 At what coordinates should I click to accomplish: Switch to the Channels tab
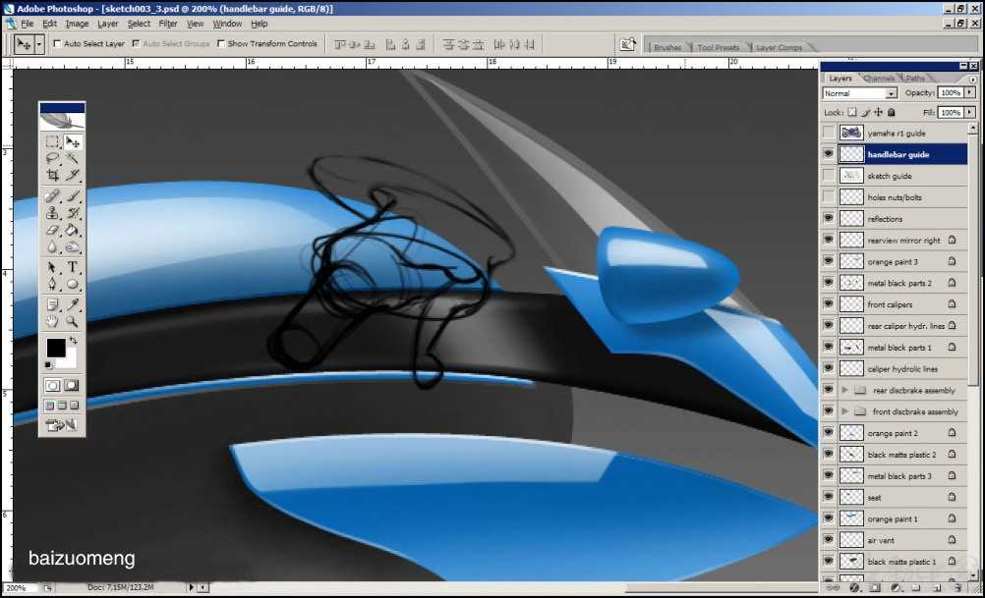(x=879, y=79)
